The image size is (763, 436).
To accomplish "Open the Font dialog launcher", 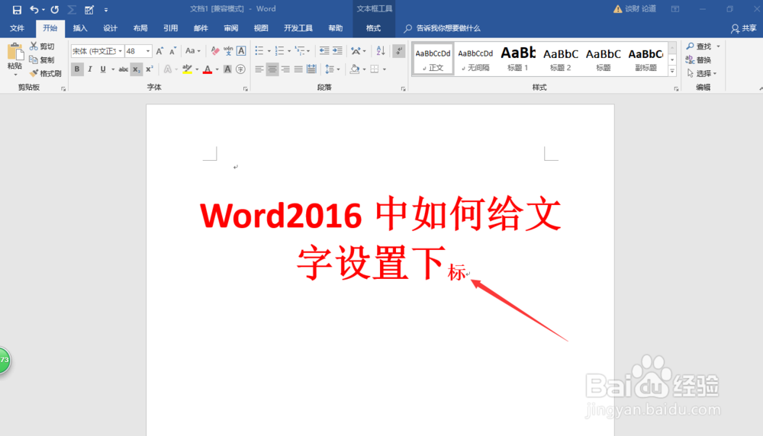I will coord(245,89).
